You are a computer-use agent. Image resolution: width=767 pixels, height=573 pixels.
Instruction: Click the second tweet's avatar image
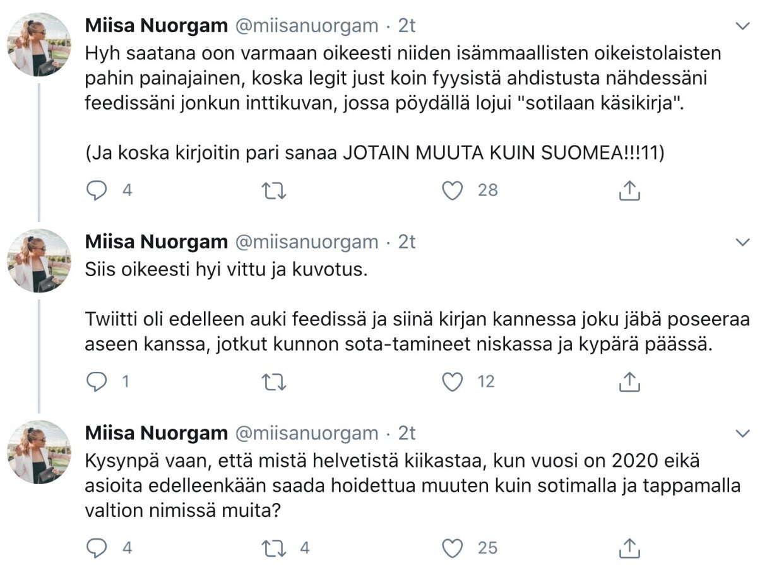coord(39,260)
